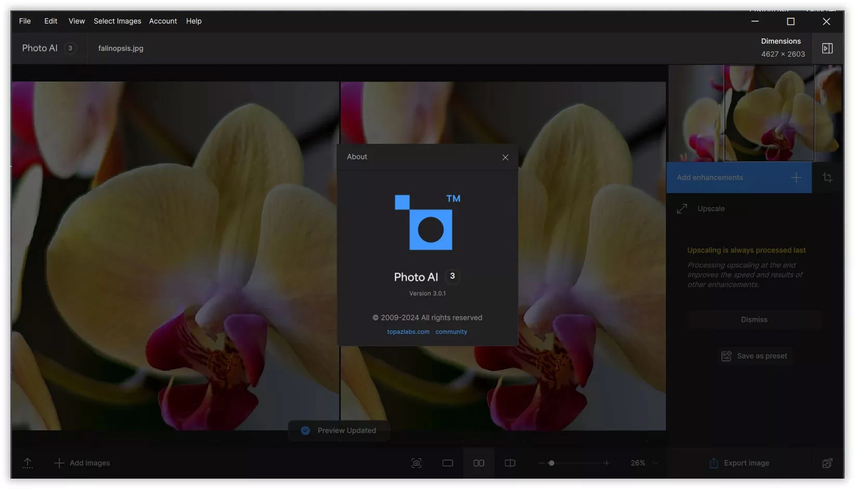The height and width of the screenshot is (489, 855).
Task: Click the Add images plus icon
Action: (60, 463)
